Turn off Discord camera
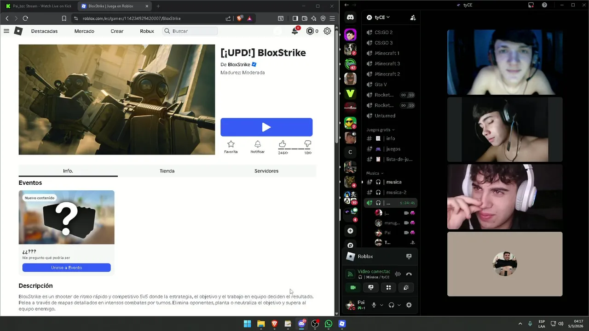The image size is (589, 331). coord(353,287)
